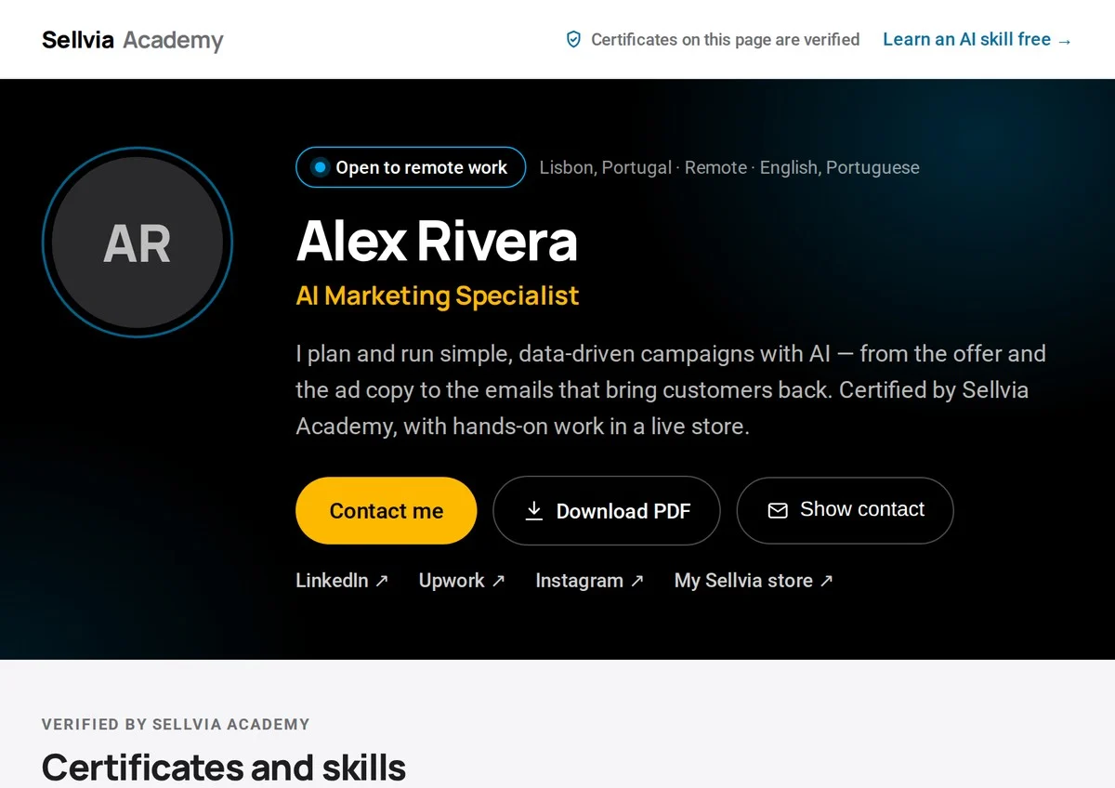Click the Open to remote work badge
Viewport: 1115px width, 788px height.
coord(411,167)
